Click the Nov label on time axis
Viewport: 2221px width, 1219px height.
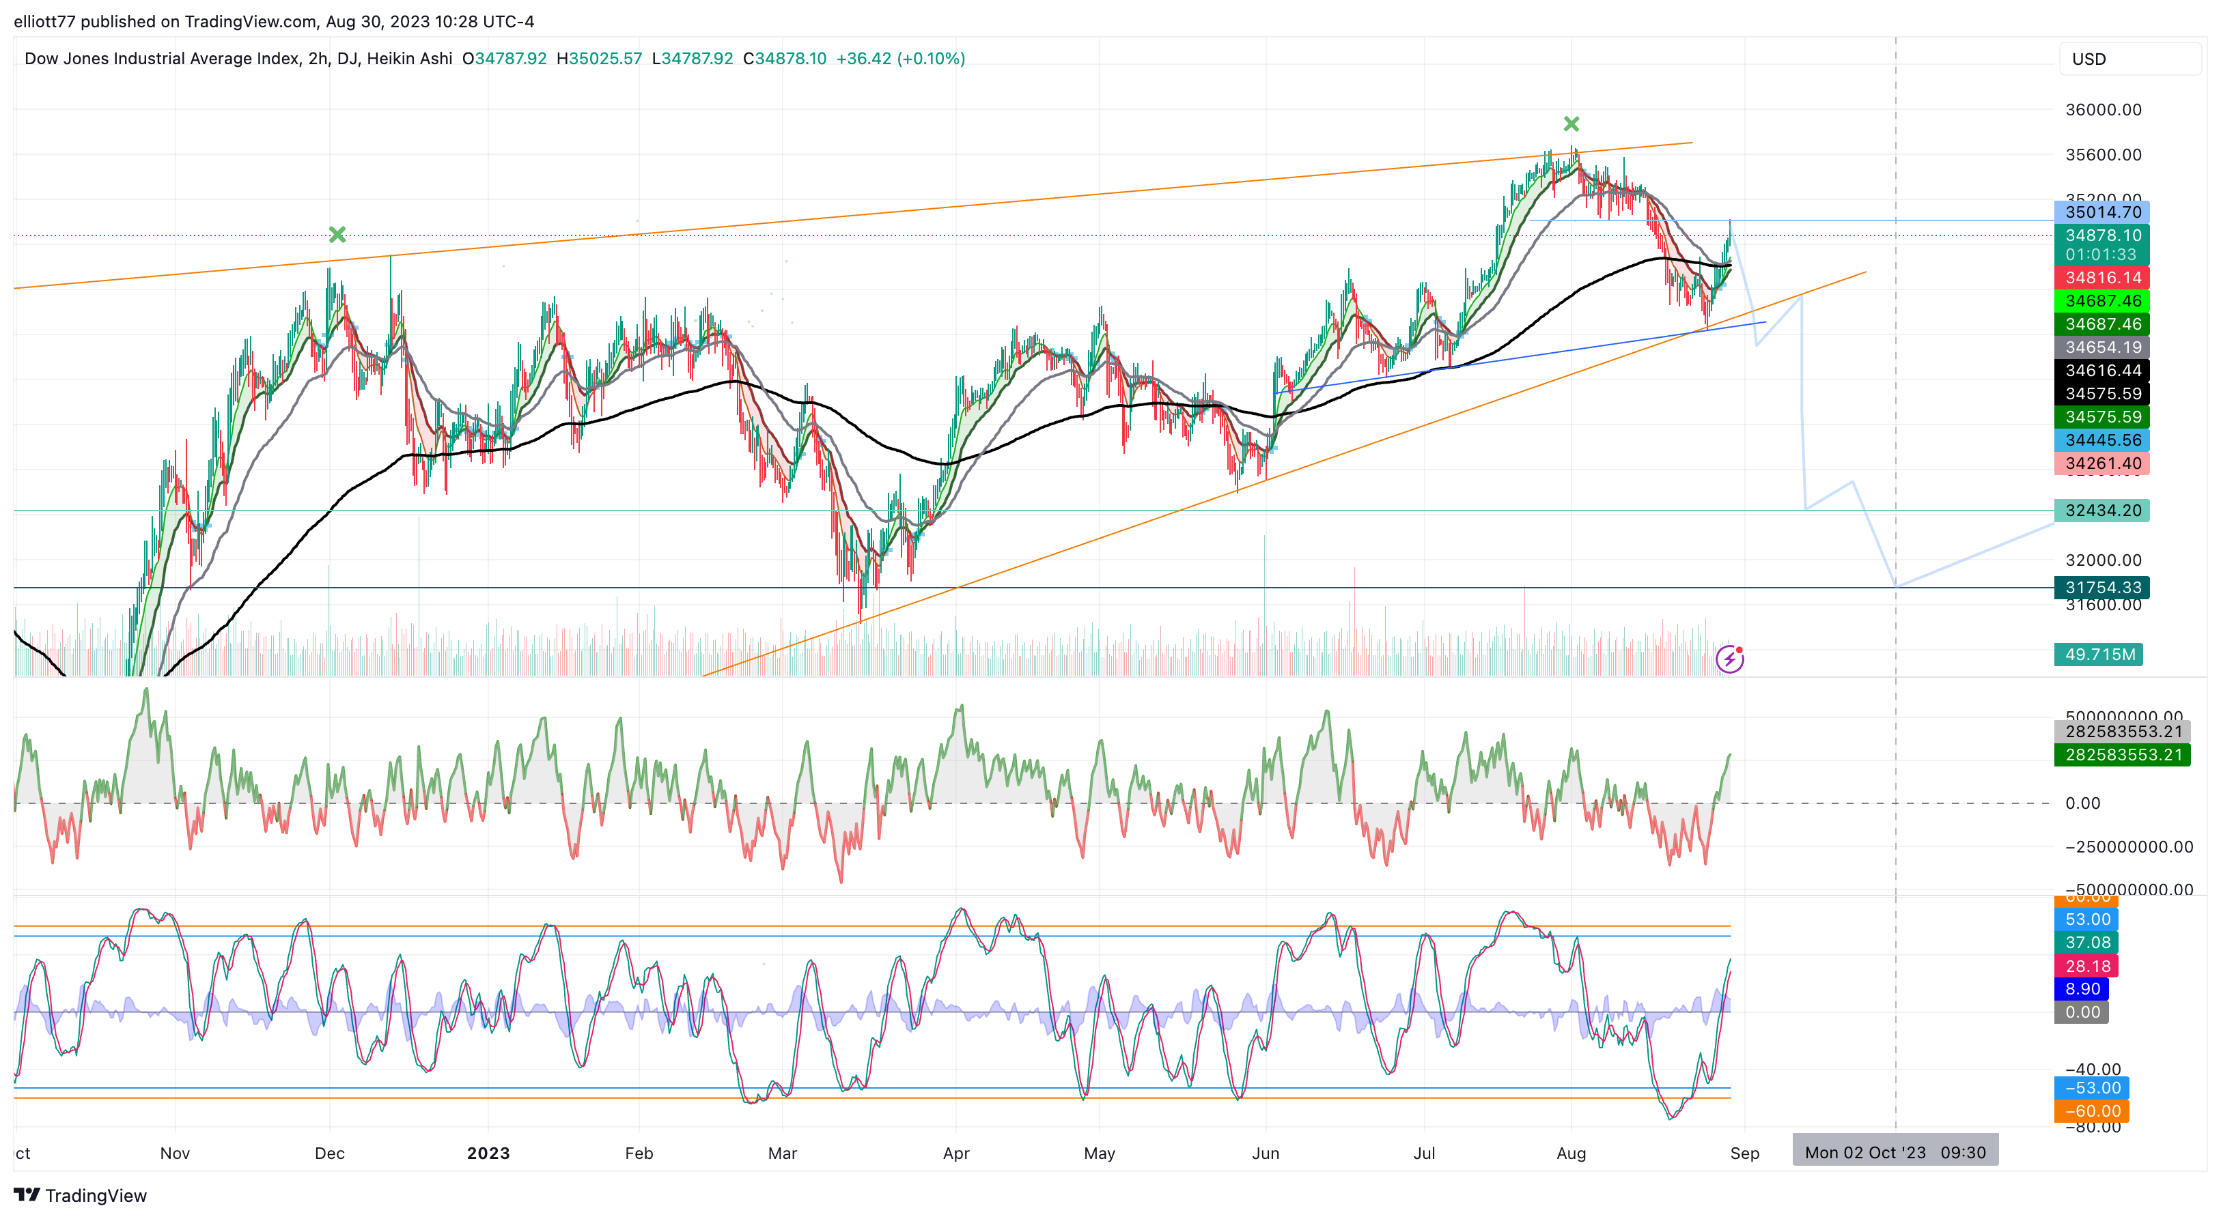[175, 1153]
